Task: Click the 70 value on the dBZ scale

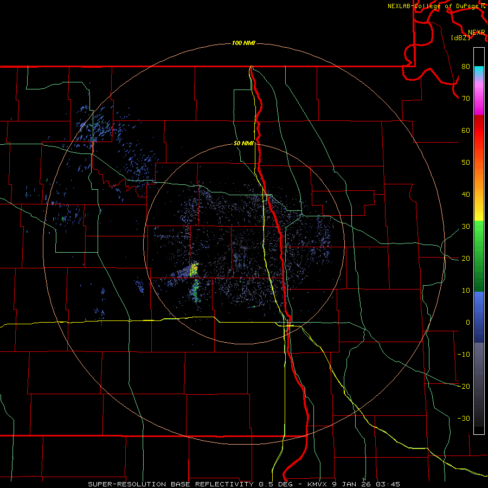Action: 466,99
